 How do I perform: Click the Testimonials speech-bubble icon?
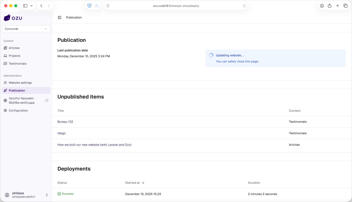tap(5, 63)
